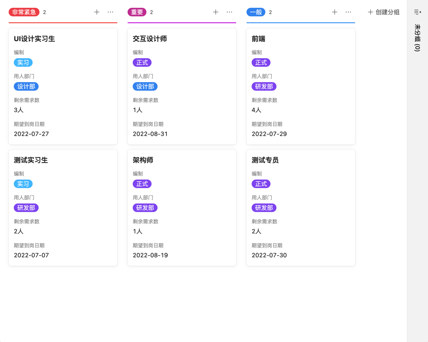Screen dimensions: 428x342
Task: Click the 实习 tag on the 测试实习生 card
Action: pos(23,184)
